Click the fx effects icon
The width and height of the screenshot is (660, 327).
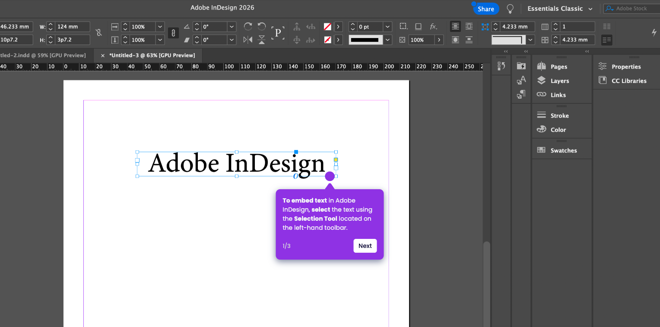pos(433,26)
